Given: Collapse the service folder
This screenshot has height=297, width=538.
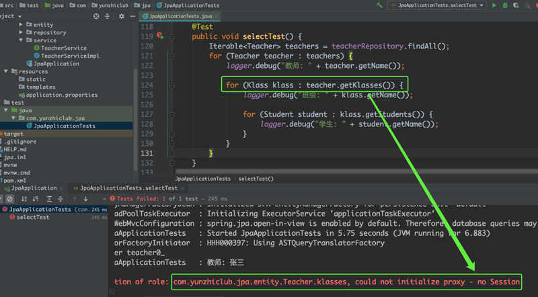Looking at the screenshot, I should (x=21, y=40).
